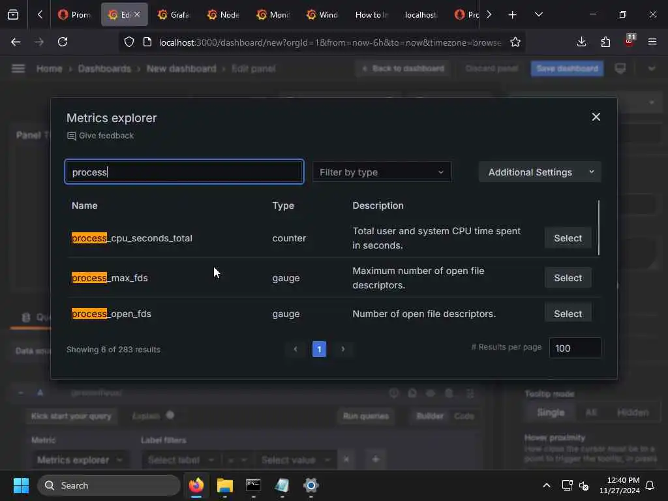668x501 pixels.
Task: Click the Give feedback link
Action: (100, 136)
